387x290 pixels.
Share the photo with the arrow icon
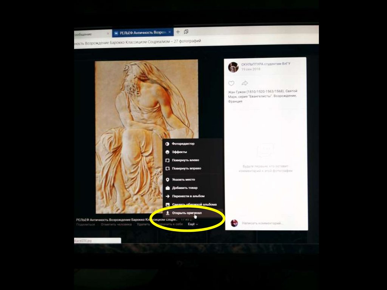(x=245, y=83)
